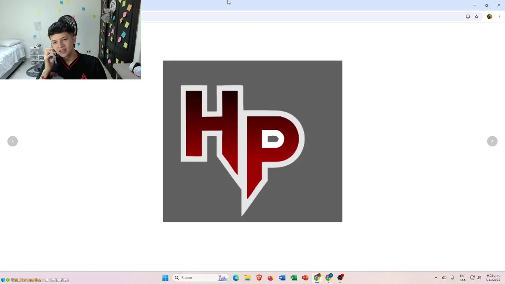505x284 pixels.
Task: Open the volume speaker tray icon
Action: [479, 278]
